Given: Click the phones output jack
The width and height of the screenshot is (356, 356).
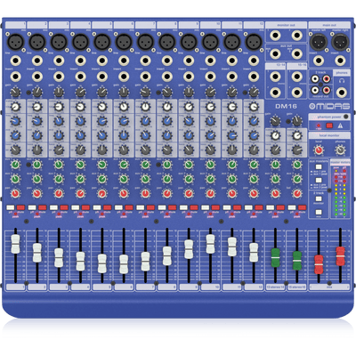Looking at the screenshot, I should pyautogui.click(x=342, y=93).
